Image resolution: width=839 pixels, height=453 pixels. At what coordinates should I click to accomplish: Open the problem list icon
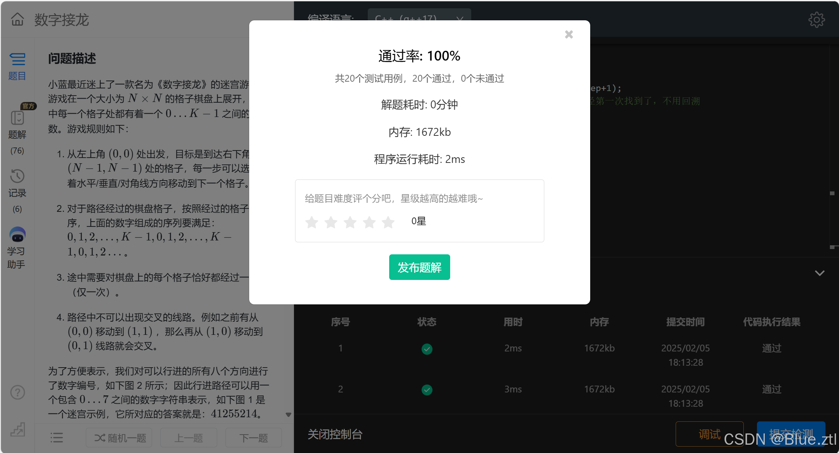[57, 438]
